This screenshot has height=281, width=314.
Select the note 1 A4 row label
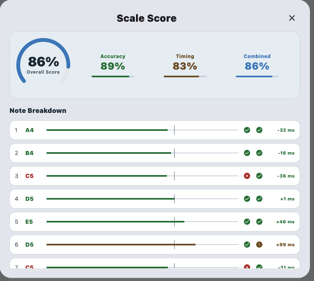point(29,130)
